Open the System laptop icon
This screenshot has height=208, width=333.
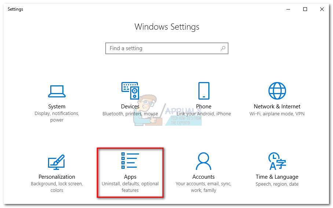tap(57, 91)
